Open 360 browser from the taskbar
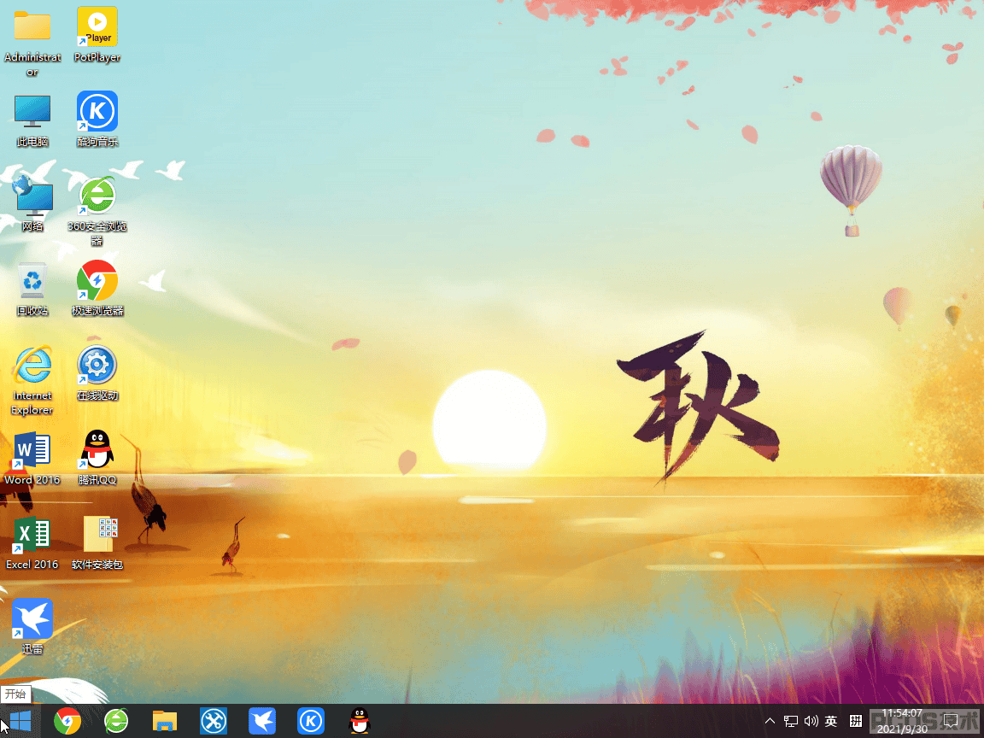 coord(116,721)
